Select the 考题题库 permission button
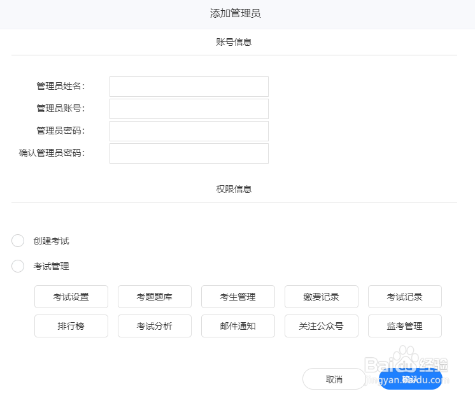Screen dimensions: 475x396 [x=155, y=297]
